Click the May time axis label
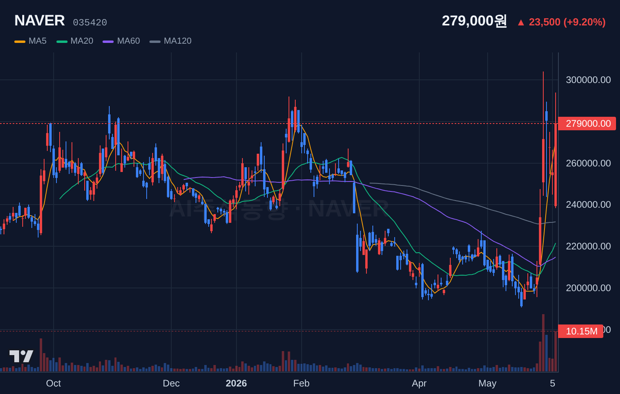Screen dimensions: 620x394 (x=488, y=383)
